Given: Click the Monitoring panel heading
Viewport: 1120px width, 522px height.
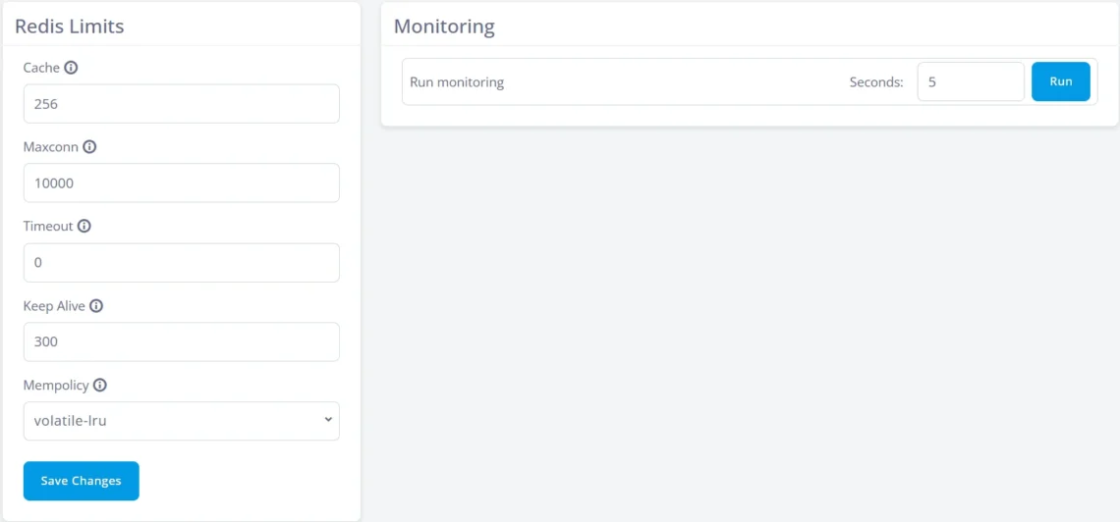Looking at the screenshot, I should [x=444, y=26].
